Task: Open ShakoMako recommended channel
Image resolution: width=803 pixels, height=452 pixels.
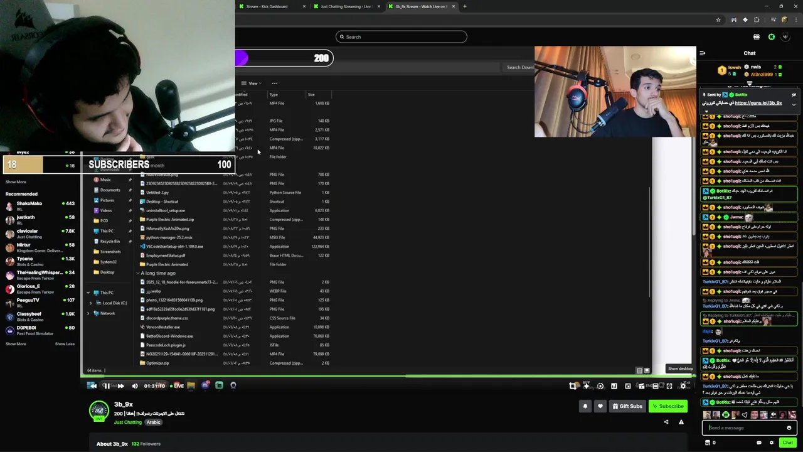Action: [40, 206]
